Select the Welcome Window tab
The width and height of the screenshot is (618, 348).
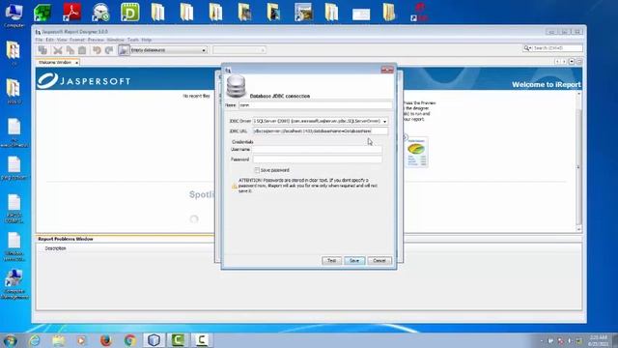pos(55,62)
